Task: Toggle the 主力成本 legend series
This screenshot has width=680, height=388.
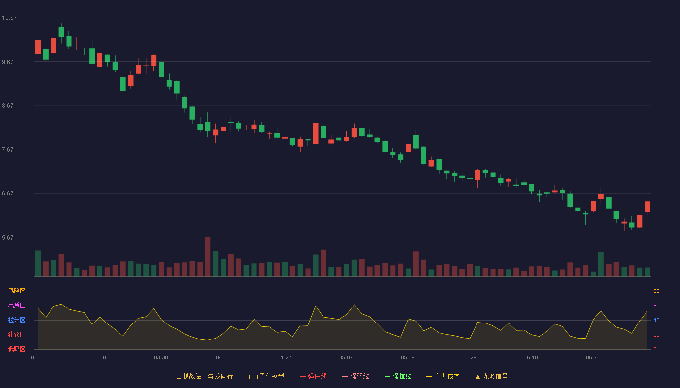Action: click(443, 376)
